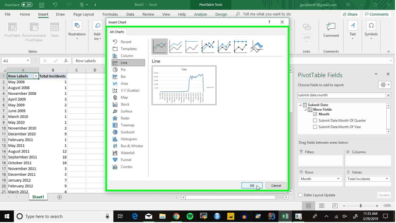
Task: Click the Windows taskbar search box
Action: point(63,216)
